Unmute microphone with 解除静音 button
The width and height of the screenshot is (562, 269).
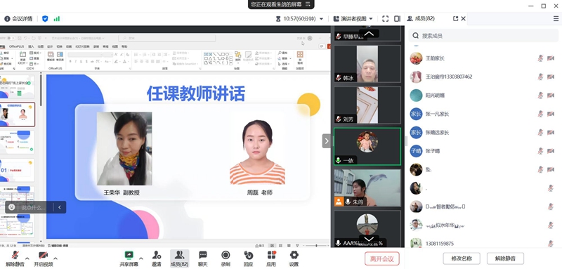point(15,258)
